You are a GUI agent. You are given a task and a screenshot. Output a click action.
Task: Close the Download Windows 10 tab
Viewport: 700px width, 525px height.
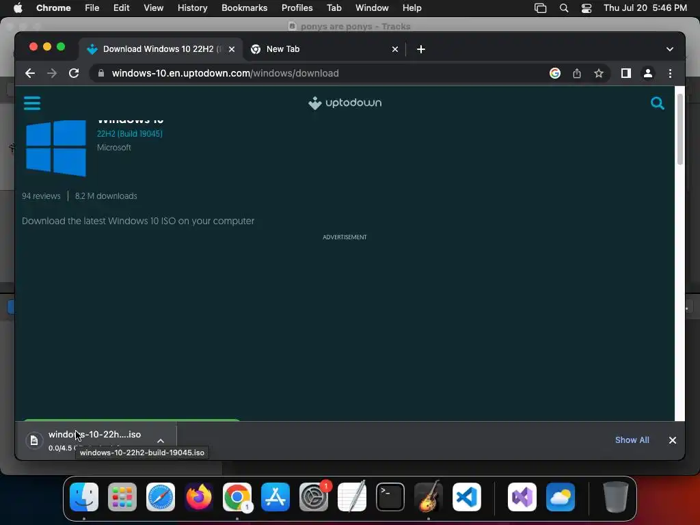232,49
